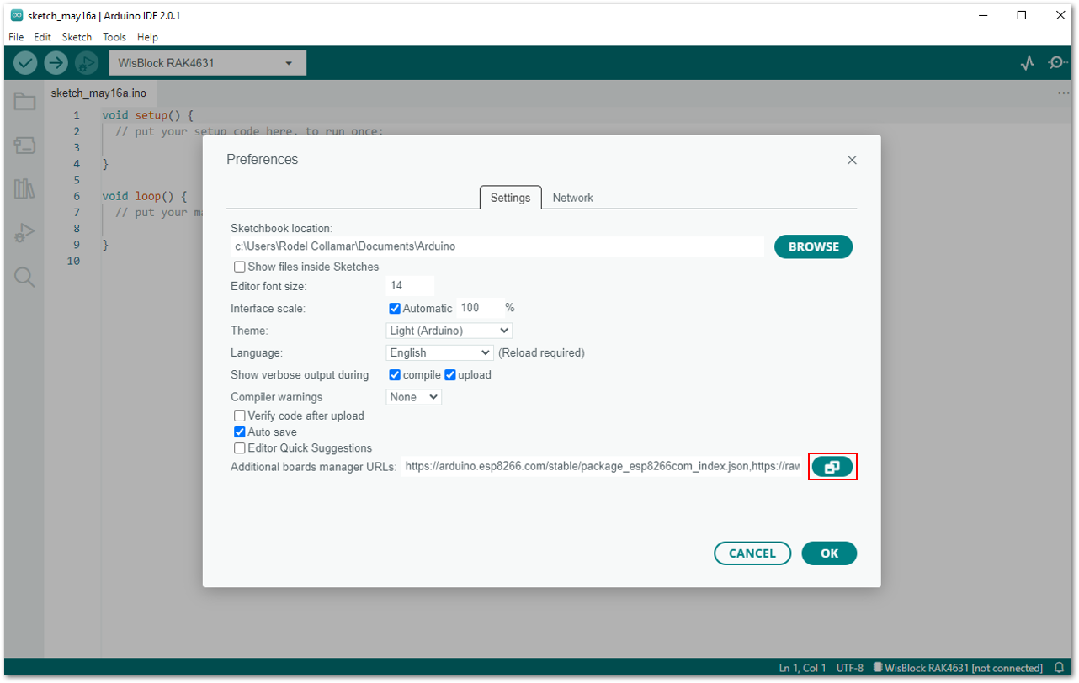Click the notifications bell in status bar
Viewport: 1079px width, 683px height.
coord(1059,668)
